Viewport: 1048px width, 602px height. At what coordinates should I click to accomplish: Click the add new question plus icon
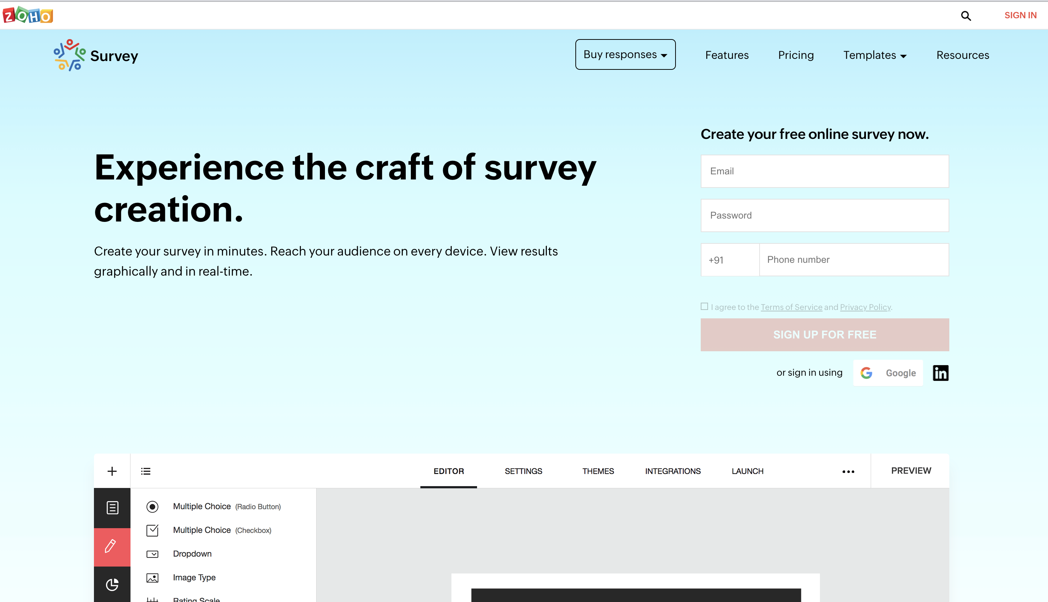click(111, 472)
